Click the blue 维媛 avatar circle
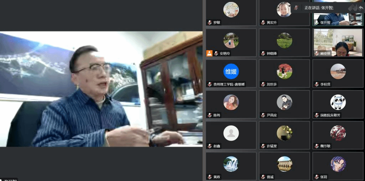This screenshot has height=181, width=365. coord(231,71)
